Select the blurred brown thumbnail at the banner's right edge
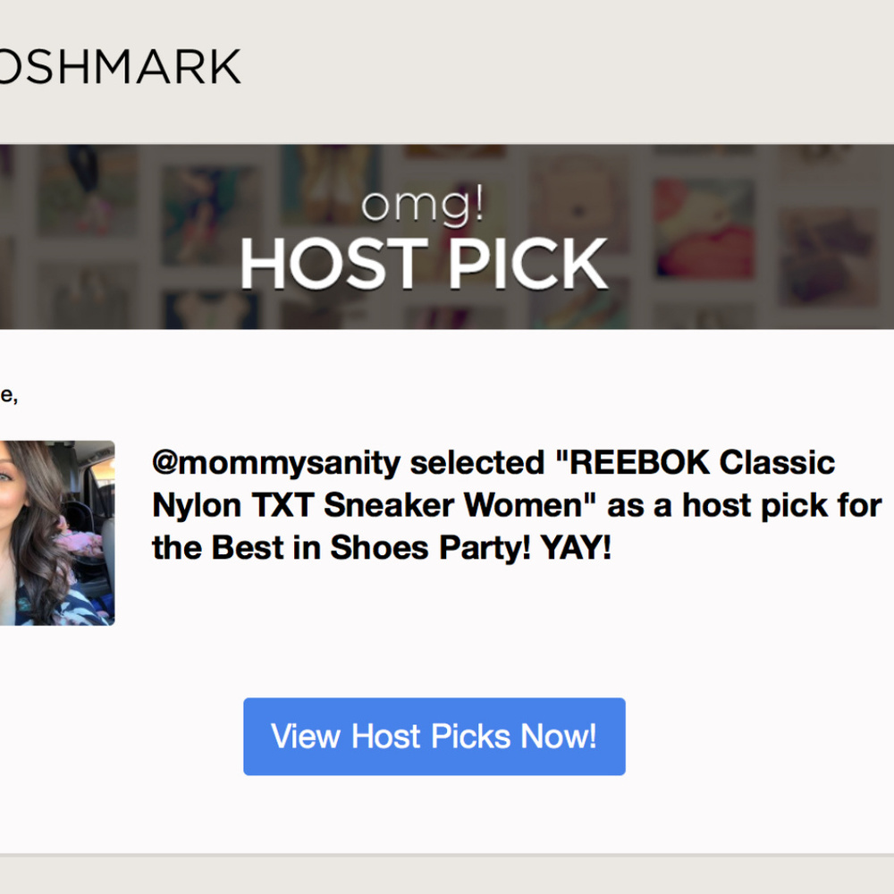Image resolution: width=894 pixels, height=894 pixels. click(829, 257)
